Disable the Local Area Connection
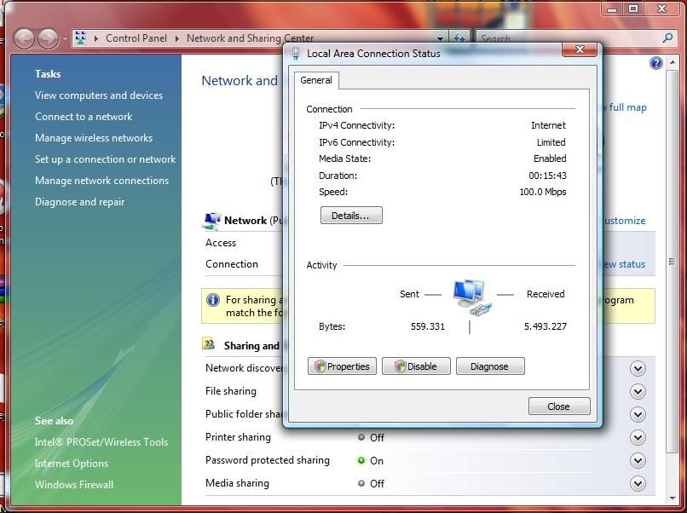 pos(416,366)
